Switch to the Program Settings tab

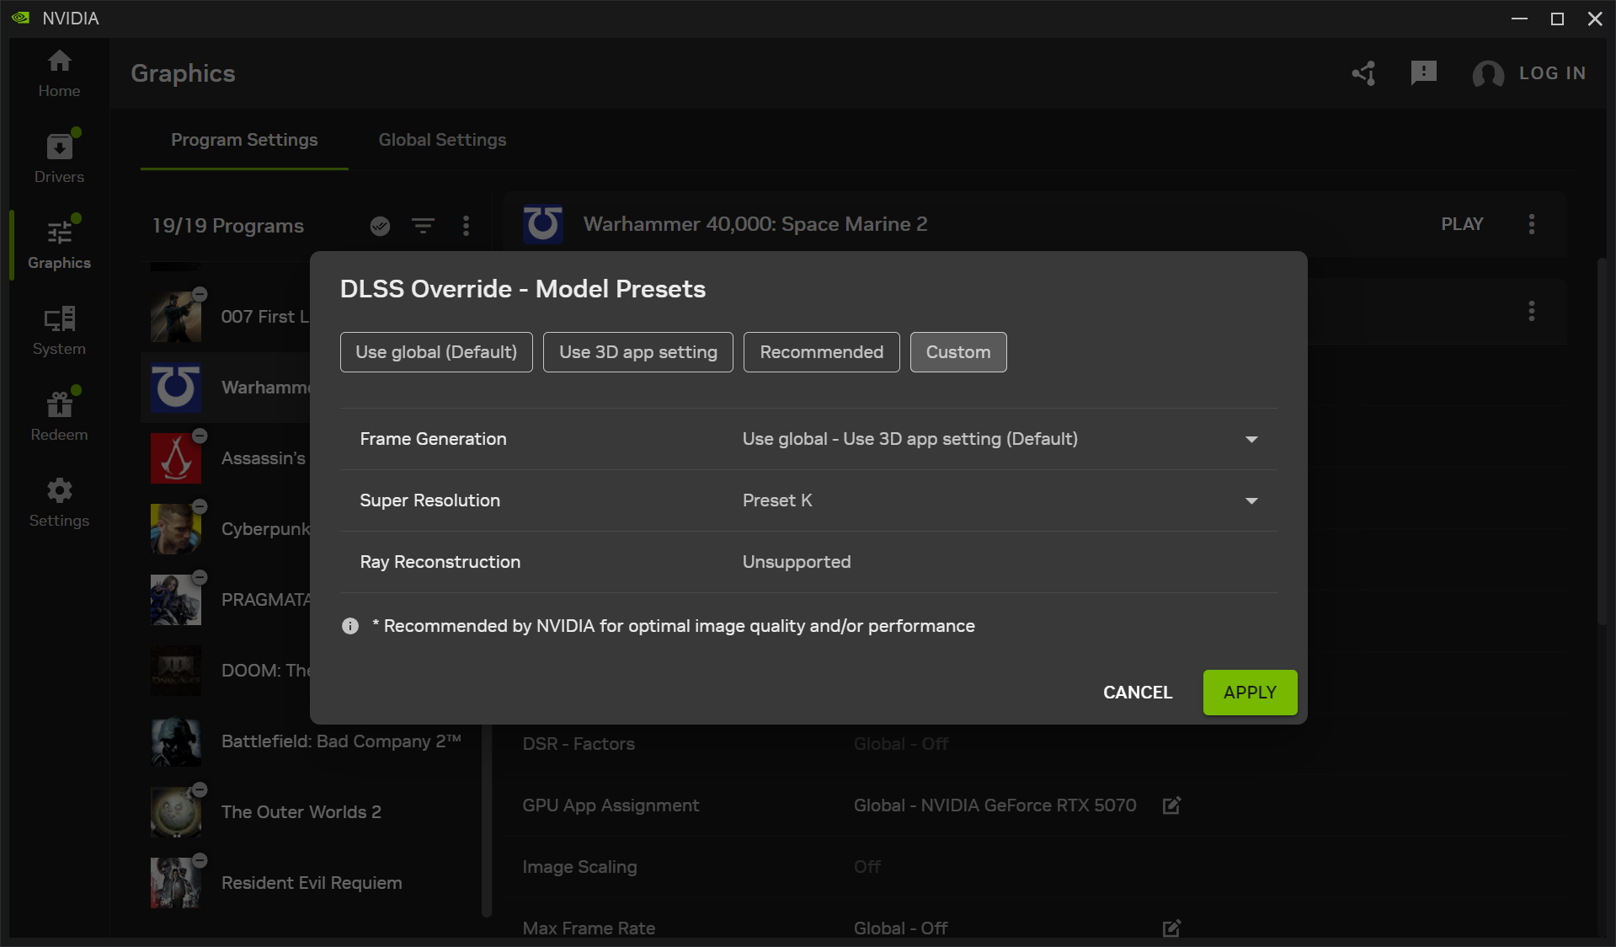coord(244,140)
